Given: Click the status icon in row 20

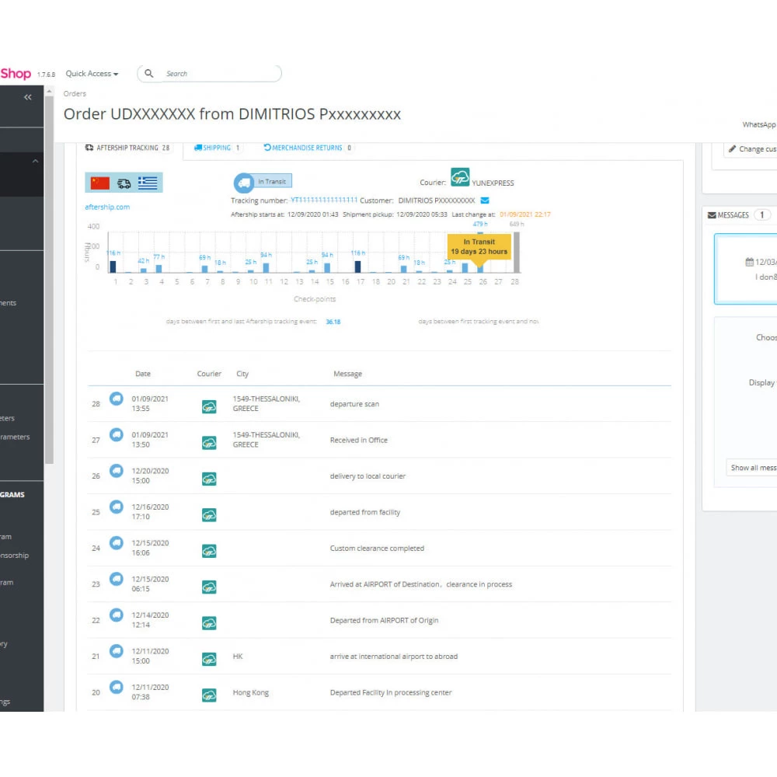Looking at the screenshot, I should 117,688.
